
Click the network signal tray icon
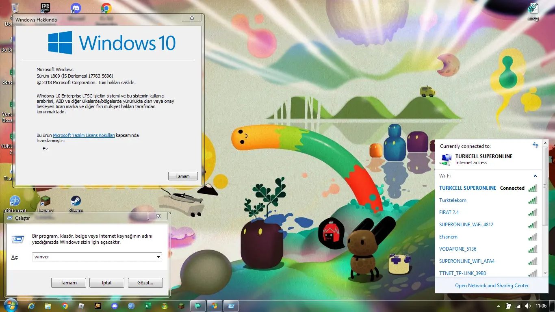pyautogui.click(x=518, y=306)
